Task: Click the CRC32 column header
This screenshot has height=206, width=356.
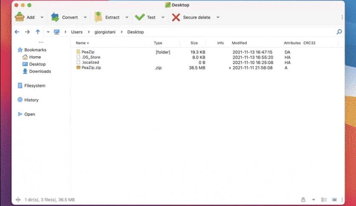Action: pos(309,43)
